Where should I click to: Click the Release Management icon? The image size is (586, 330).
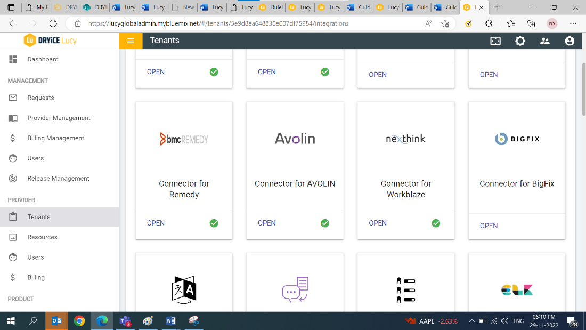pyautogui.click(x=13, y=179)
